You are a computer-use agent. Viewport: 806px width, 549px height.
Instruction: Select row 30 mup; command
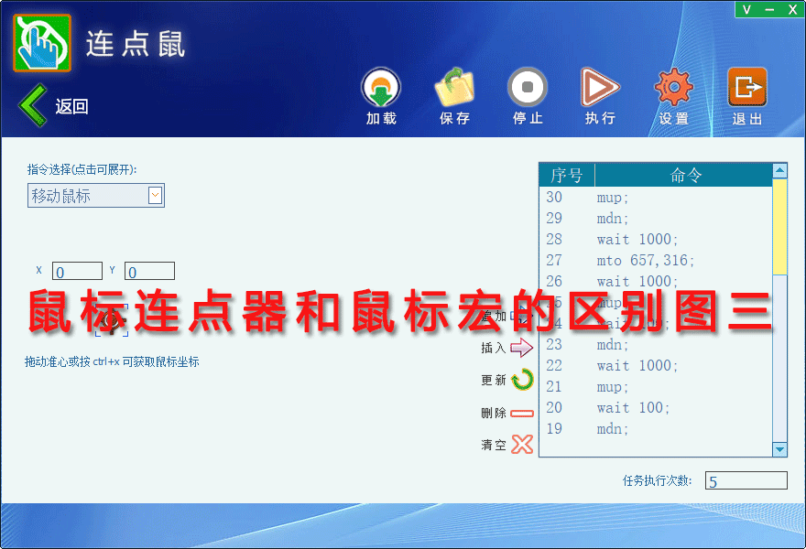point(656,198)
